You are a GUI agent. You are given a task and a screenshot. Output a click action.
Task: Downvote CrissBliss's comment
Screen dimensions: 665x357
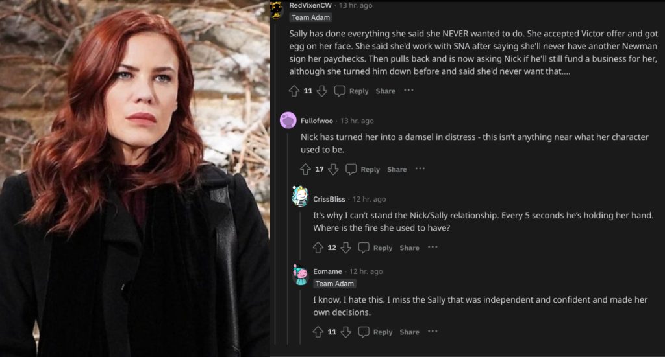346,248
